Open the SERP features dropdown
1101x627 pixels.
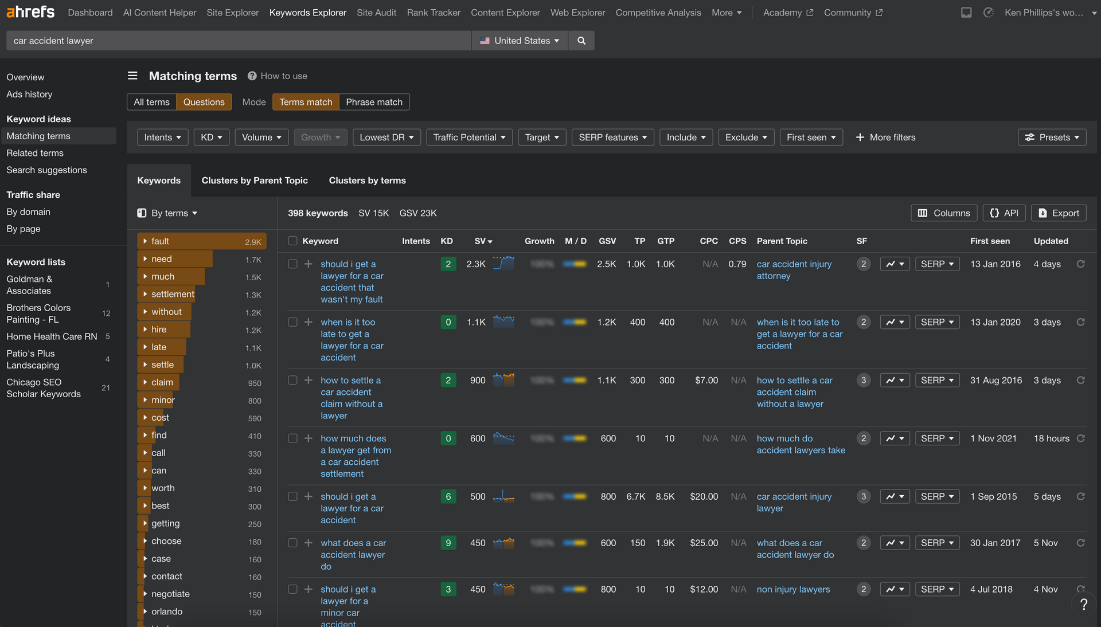(x=612, y=138)
